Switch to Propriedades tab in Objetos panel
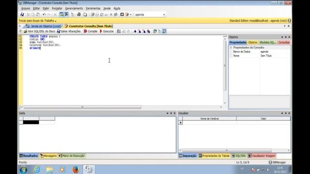The height and width of the screenshot is (174, 310). click(238, 43)
